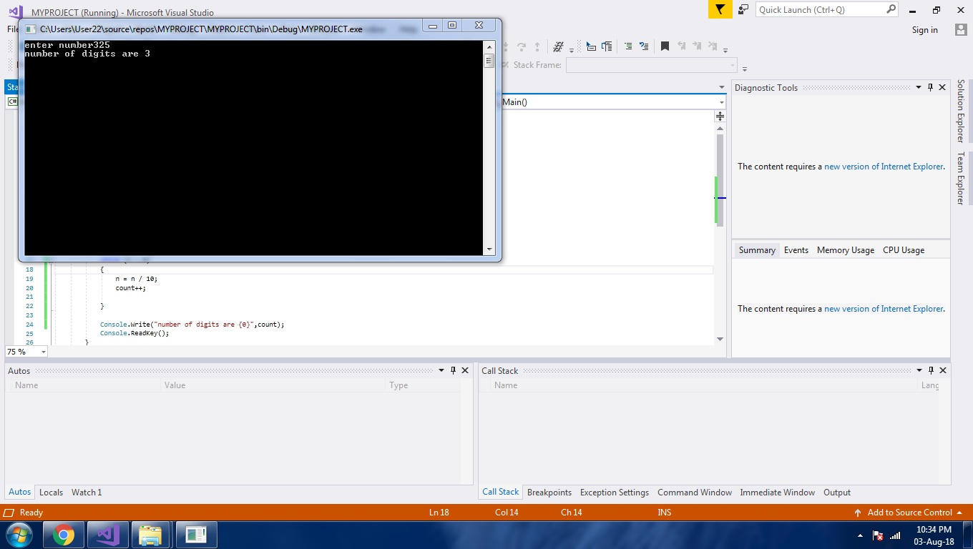Open the account avatar icon
Viewport: 973px width, 549px height.
click(x=961, y=30)
